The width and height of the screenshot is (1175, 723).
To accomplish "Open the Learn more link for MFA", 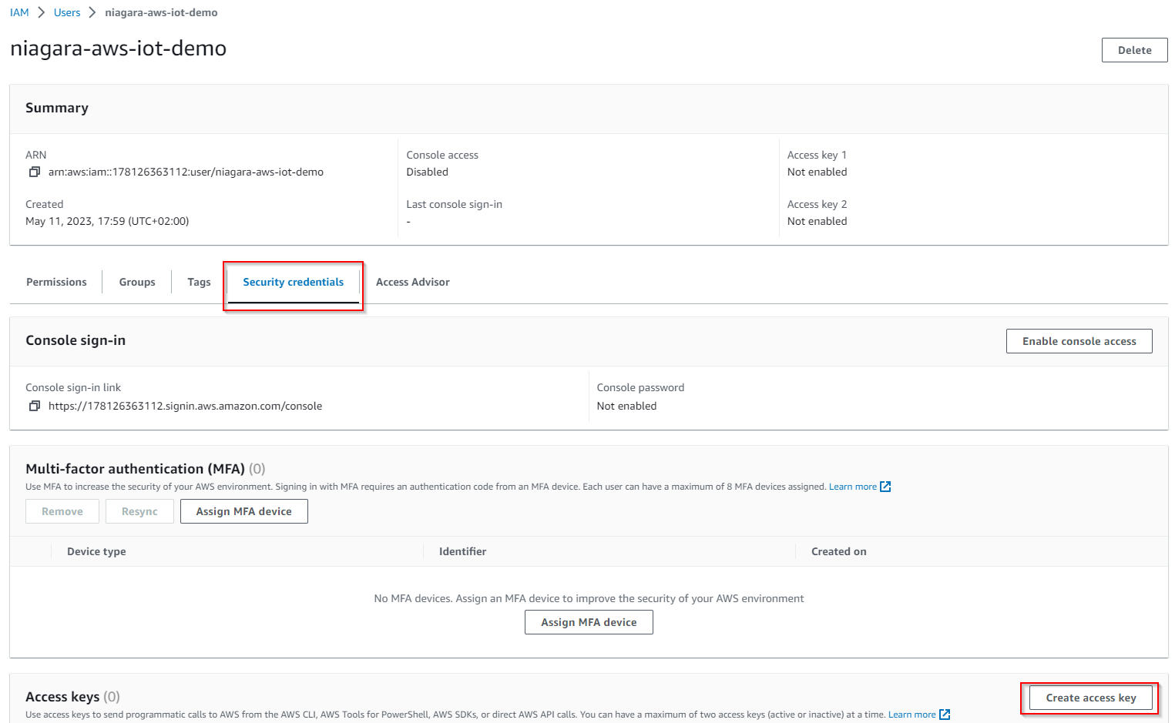I will pyautogui.click(x=852, y=487).
